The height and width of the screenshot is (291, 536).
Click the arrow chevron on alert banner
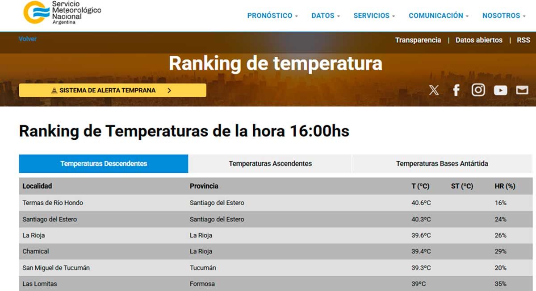169,91
